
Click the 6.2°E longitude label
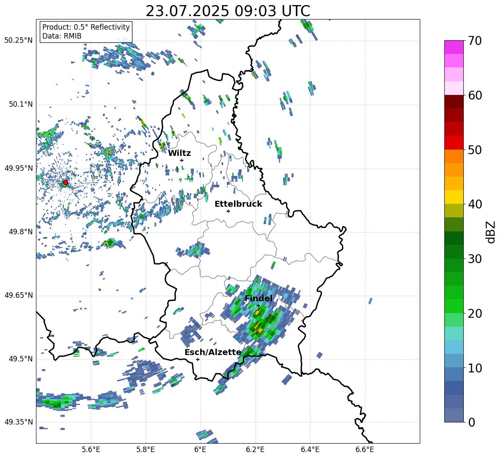pyautogui.click(x=255, y=450)
